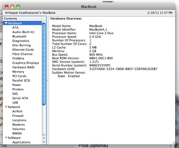Image resolution: width=179 pixels, height=148 pixels.
Task: Select PCI Cards in list
Action: click(x=19, y=76)
